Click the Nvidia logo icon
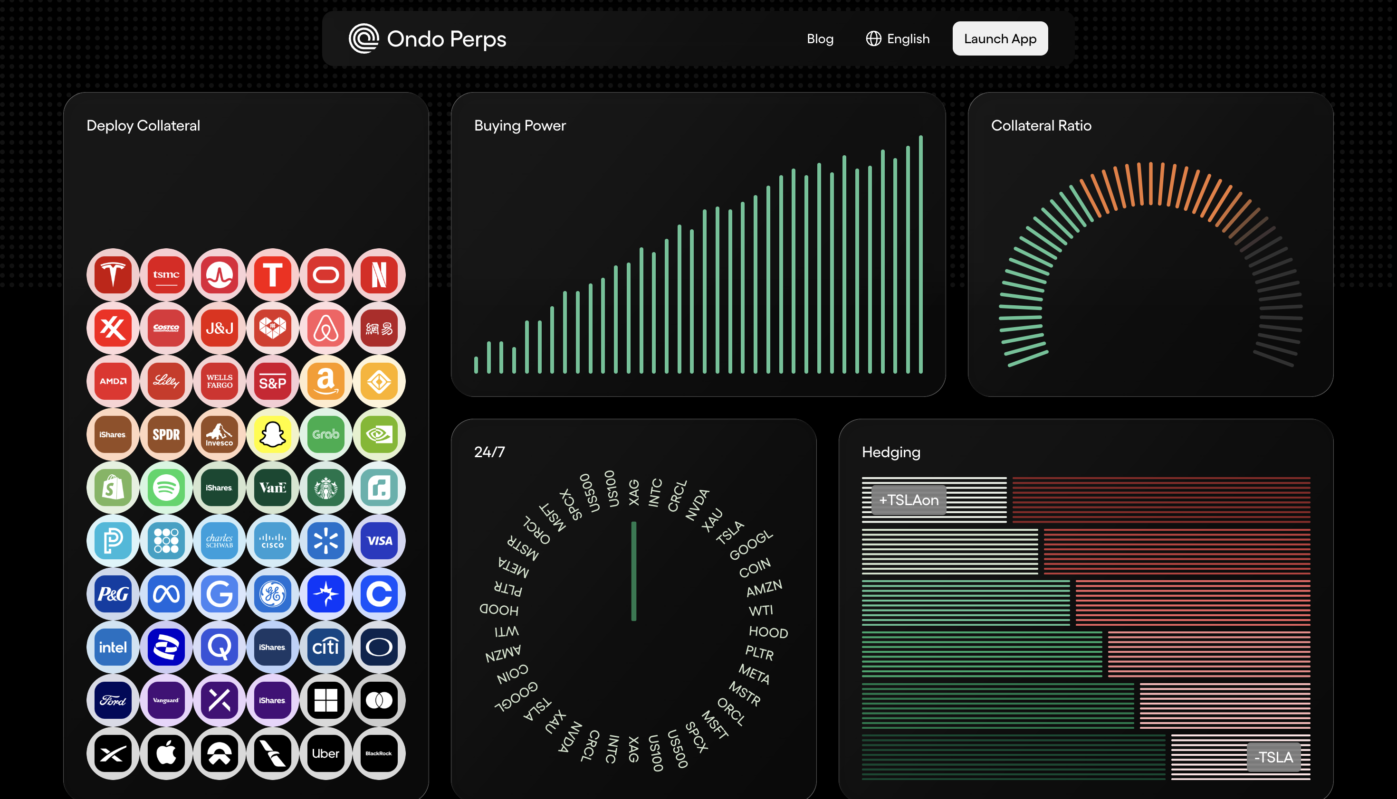The height and width of the screenshot is (799, 1397). (379, 434)
